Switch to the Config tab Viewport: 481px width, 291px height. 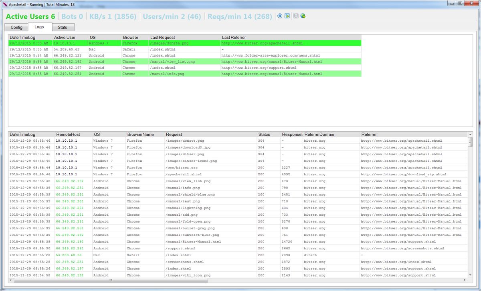(16, 28)
